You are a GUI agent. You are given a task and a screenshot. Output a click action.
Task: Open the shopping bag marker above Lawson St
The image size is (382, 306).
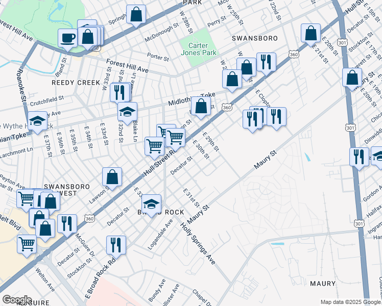(112, 177)
